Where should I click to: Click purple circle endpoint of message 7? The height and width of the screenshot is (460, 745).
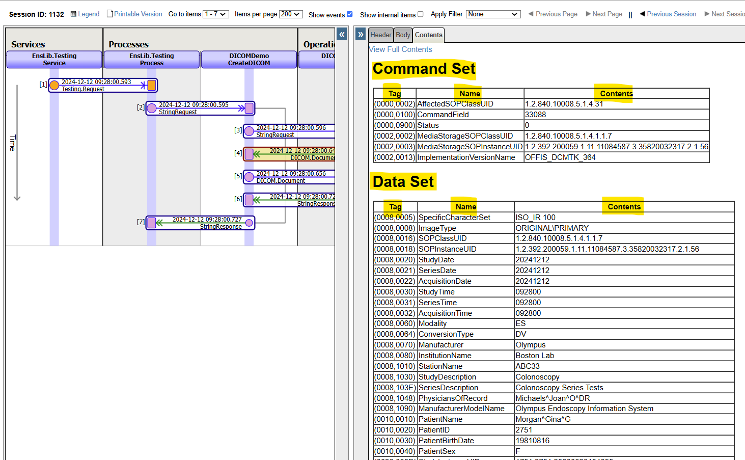(249, 223)
